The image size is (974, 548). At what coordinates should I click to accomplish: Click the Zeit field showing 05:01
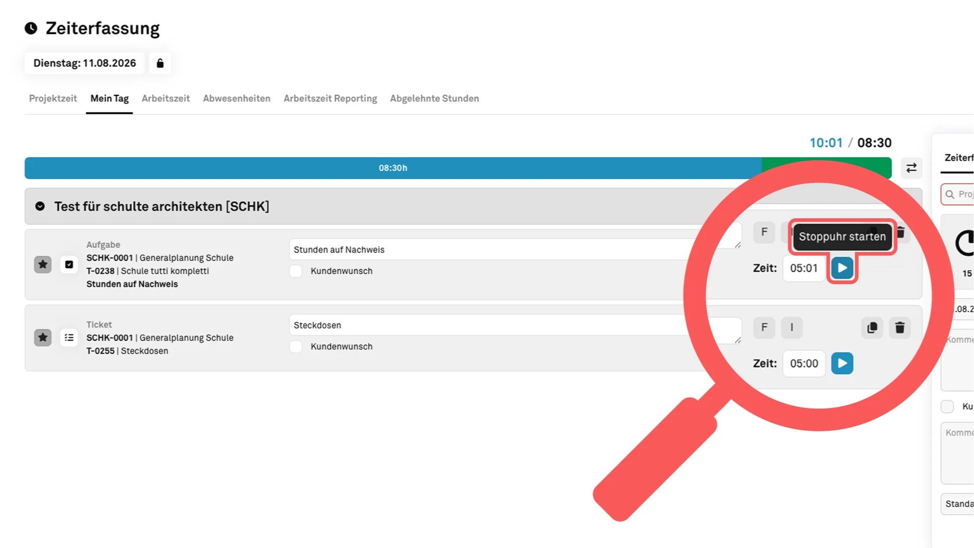(804, 268)
